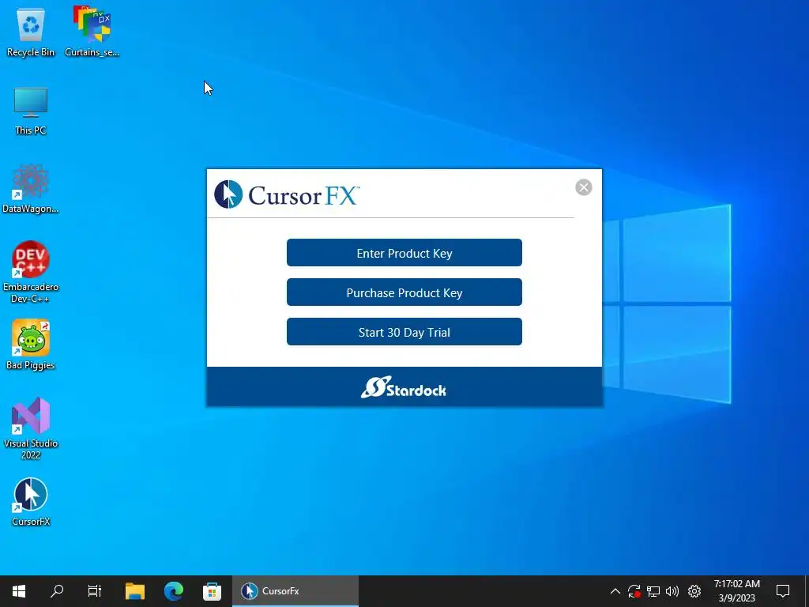Open the Action Center notifications icon

pos(783,591)
